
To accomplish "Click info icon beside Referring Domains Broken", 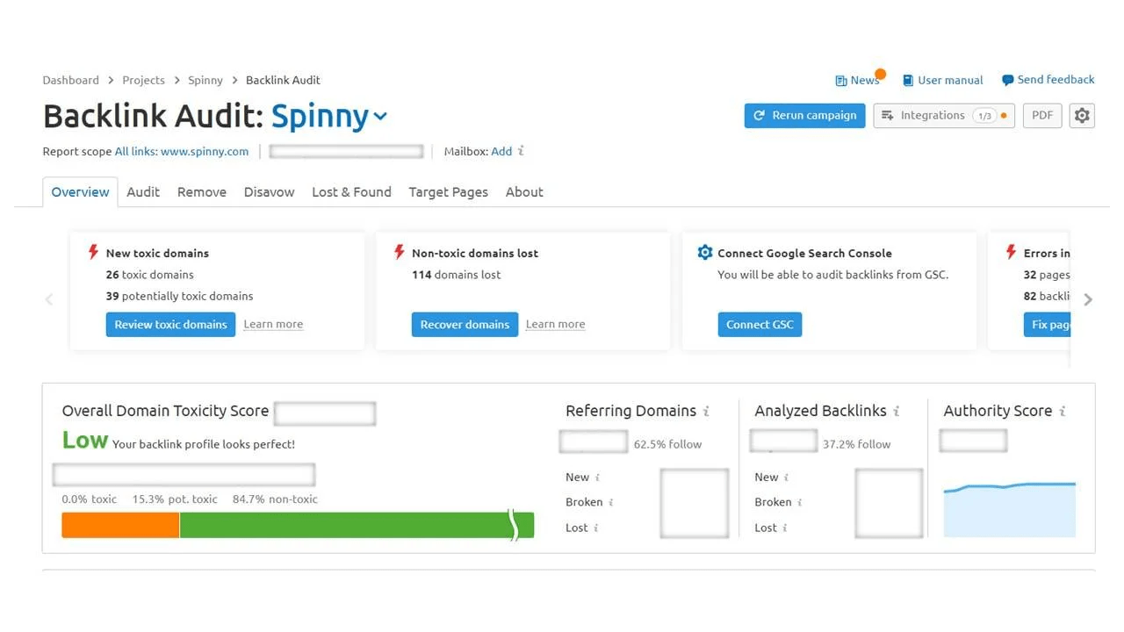I will (x=611, y=502).
